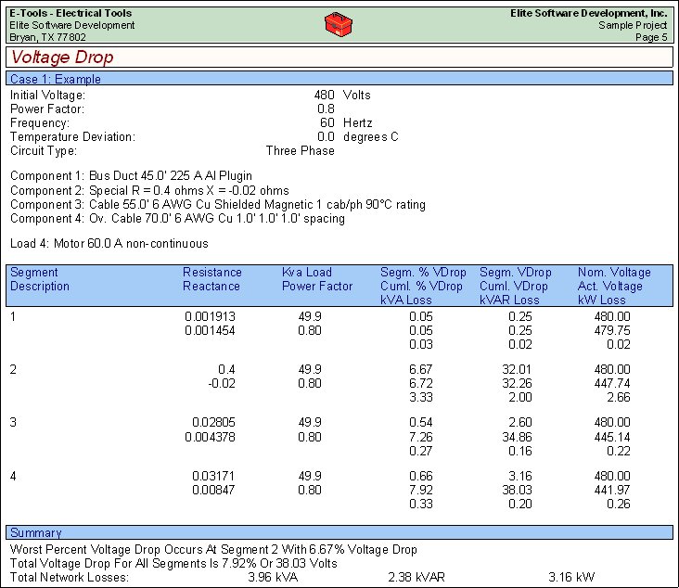
Task: Click the 'Summary' section header
Action: (x=339, y=532)
